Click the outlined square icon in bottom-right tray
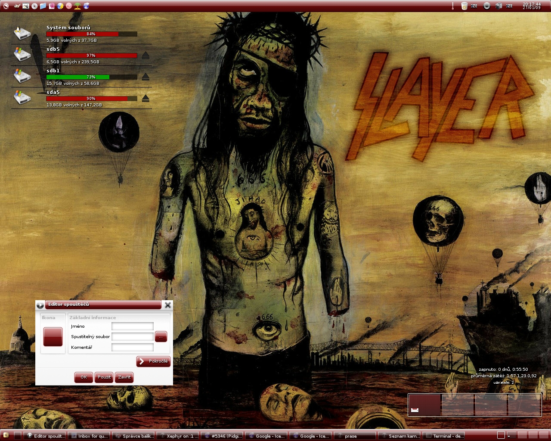Image resolution: width=551 pixels, height=441 pixels. 501,435
